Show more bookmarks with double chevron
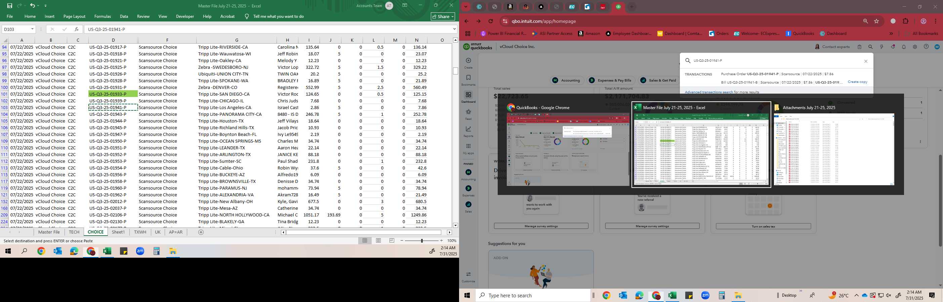943x302 pixels. coord(891,34)
